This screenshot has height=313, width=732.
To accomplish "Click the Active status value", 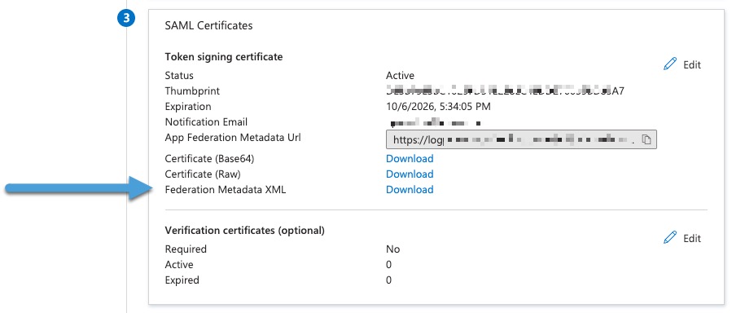I will click(400, 75).
